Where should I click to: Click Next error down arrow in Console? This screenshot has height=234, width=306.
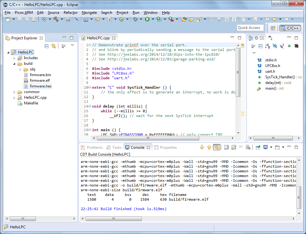(202, 147)
